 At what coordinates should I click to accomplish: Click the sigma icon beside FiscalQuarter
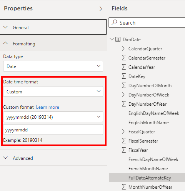click(x=124, y=131)
